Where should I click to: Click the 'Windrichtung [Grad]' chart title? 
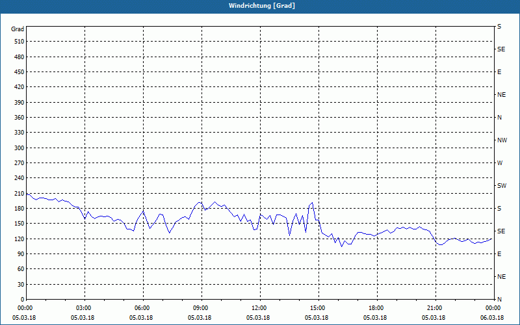pyautogui.click(x=262, y=6)
